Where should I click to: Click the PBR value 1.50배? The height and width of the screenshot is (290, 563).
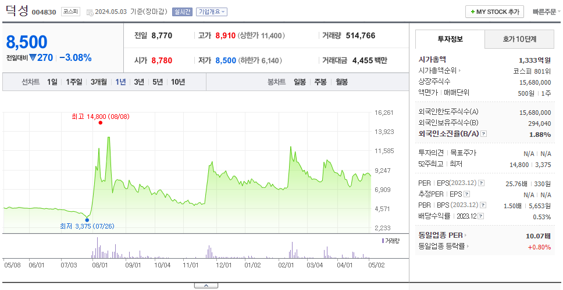514,205
